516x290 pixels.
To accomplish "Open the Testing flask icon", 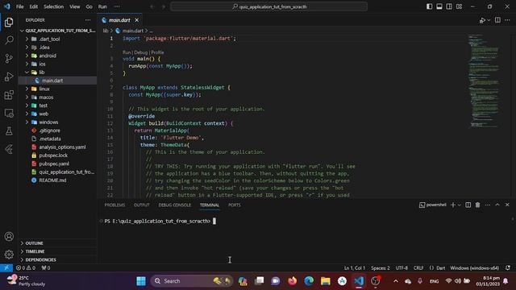I will 9,131.
